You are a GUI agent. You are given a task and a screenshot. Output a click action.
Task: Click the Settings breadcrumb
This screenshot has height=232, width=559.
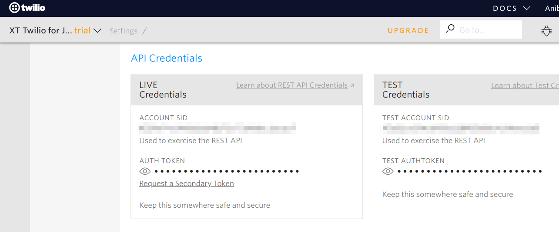pos(124,31)
